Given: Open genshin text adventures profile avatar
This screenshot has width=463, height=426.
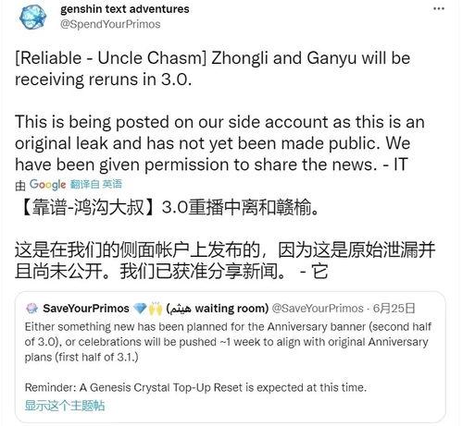Looking at the screenshot, I should click(x=32, y=17).
